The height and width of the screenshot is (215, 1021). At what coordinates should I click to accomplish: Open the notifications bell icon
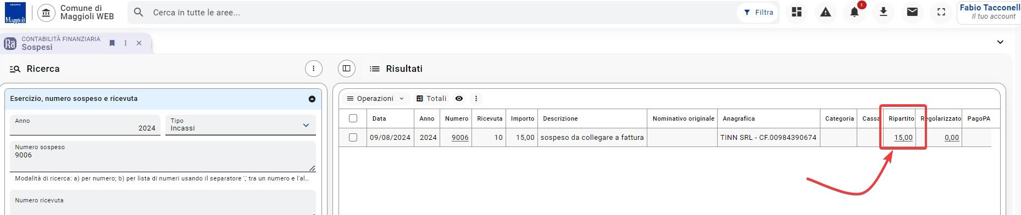(x=854, y=12)
